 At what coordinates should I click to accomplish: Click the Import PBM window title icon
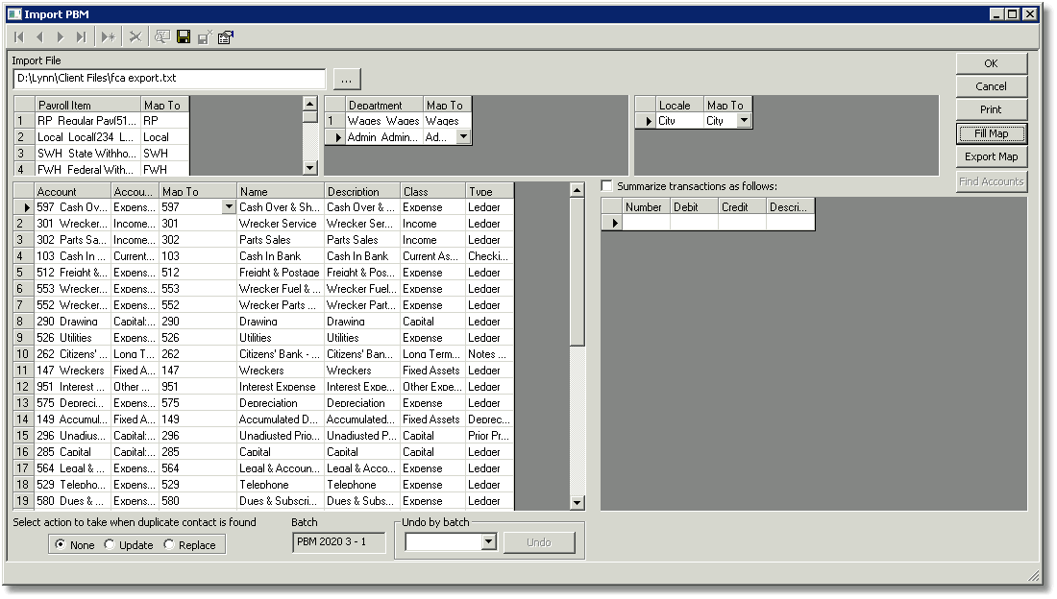(14, 14)
